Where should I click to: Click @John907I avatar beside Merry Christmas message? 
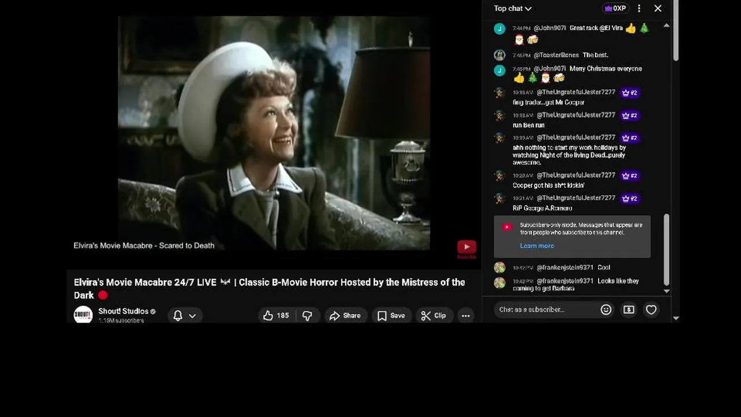pyautogui.click(x=500, y=70)
